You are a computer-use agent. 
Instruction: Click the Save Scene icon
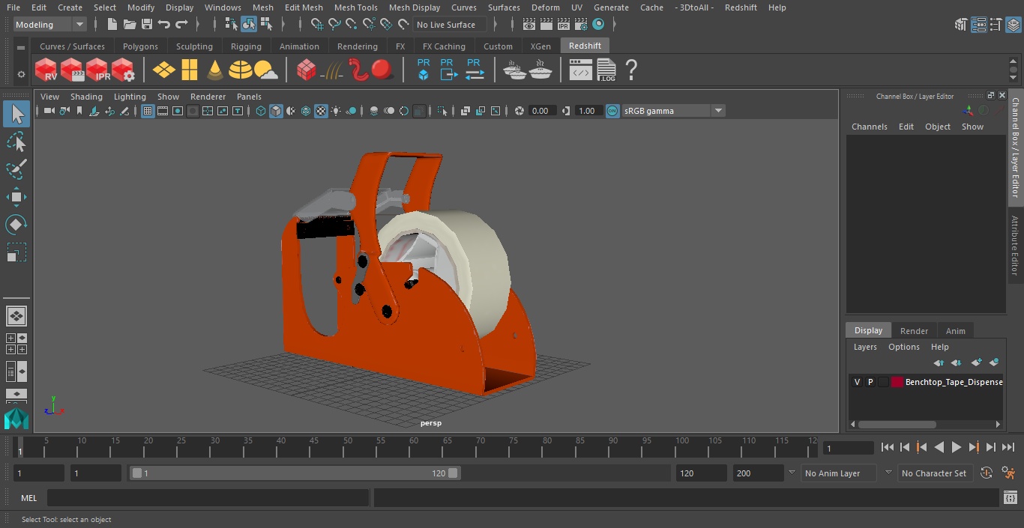[147, 25]
